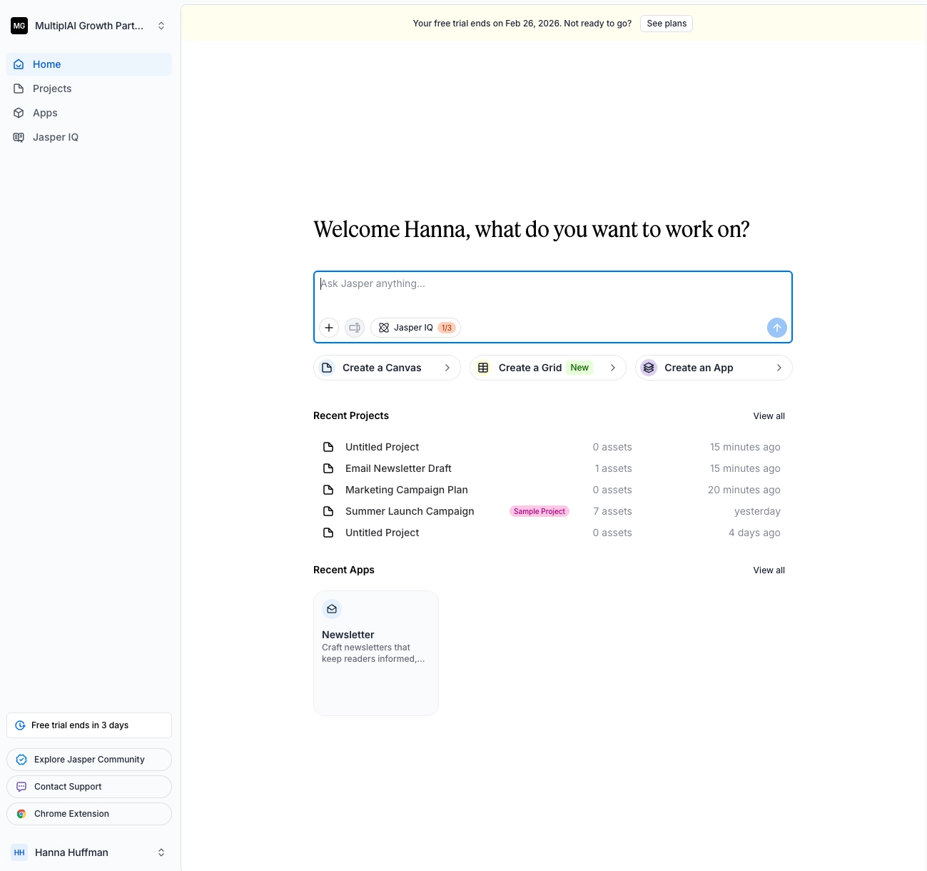The width and height of the screenshot is (927, 871).
Task: Click the Newsletter app envelope icon
Action: pyautogui.click(x=332, y=609)
